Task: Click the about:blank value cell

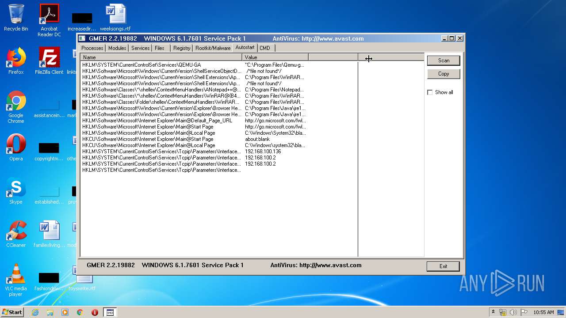Action: click(x=257, y=139)
